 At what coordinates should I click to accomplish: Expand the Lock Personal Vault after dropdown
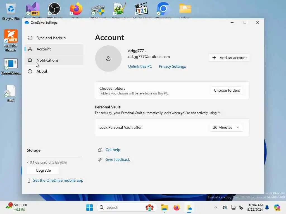click(226, 127)
